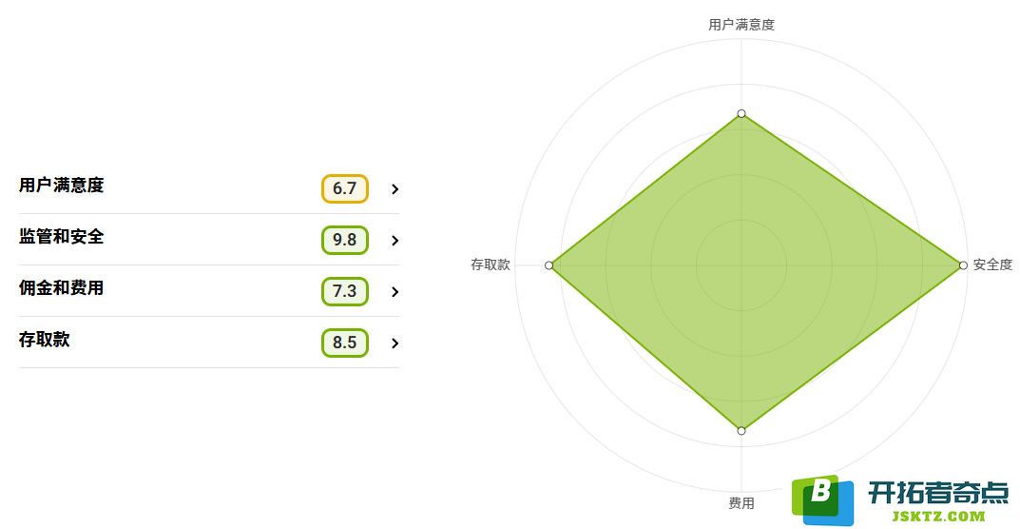
Task: Click the 8.5 score badge
Action: (x=345, y=343)
